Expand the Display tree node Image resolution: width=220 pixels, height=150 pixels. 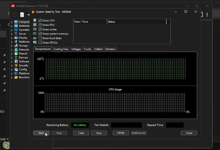[12, 38]
